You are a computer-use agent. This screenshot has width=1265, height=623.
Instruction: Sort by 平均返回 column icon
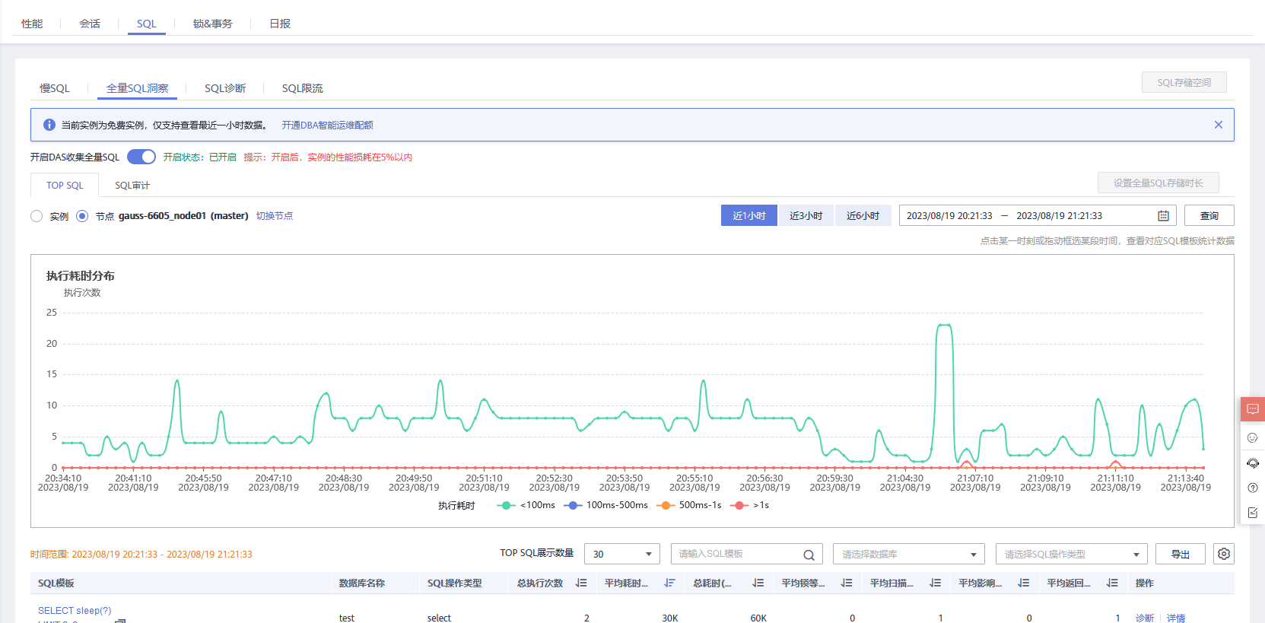[1111, 583]
